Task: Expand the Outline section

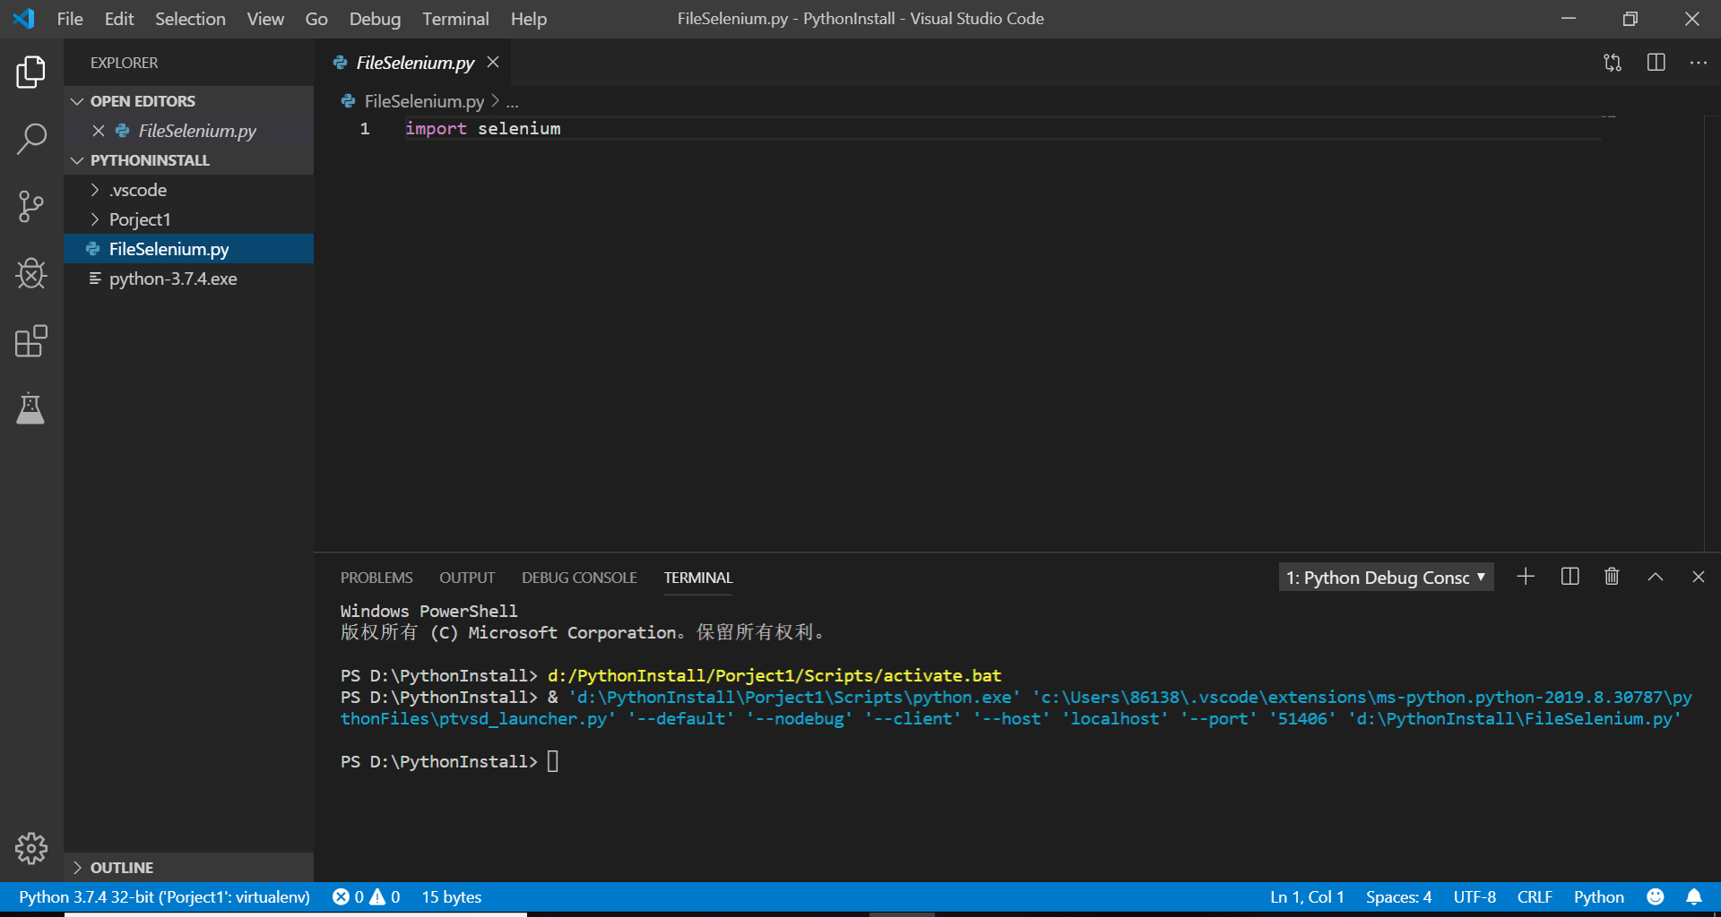Action: tap(77, 867)
